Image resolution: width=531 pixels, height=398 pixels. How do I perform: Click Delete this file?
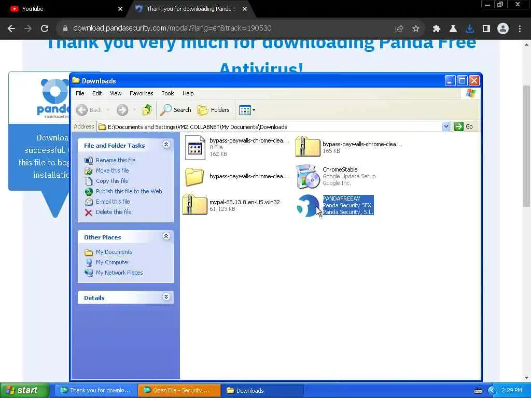[114, 212]
